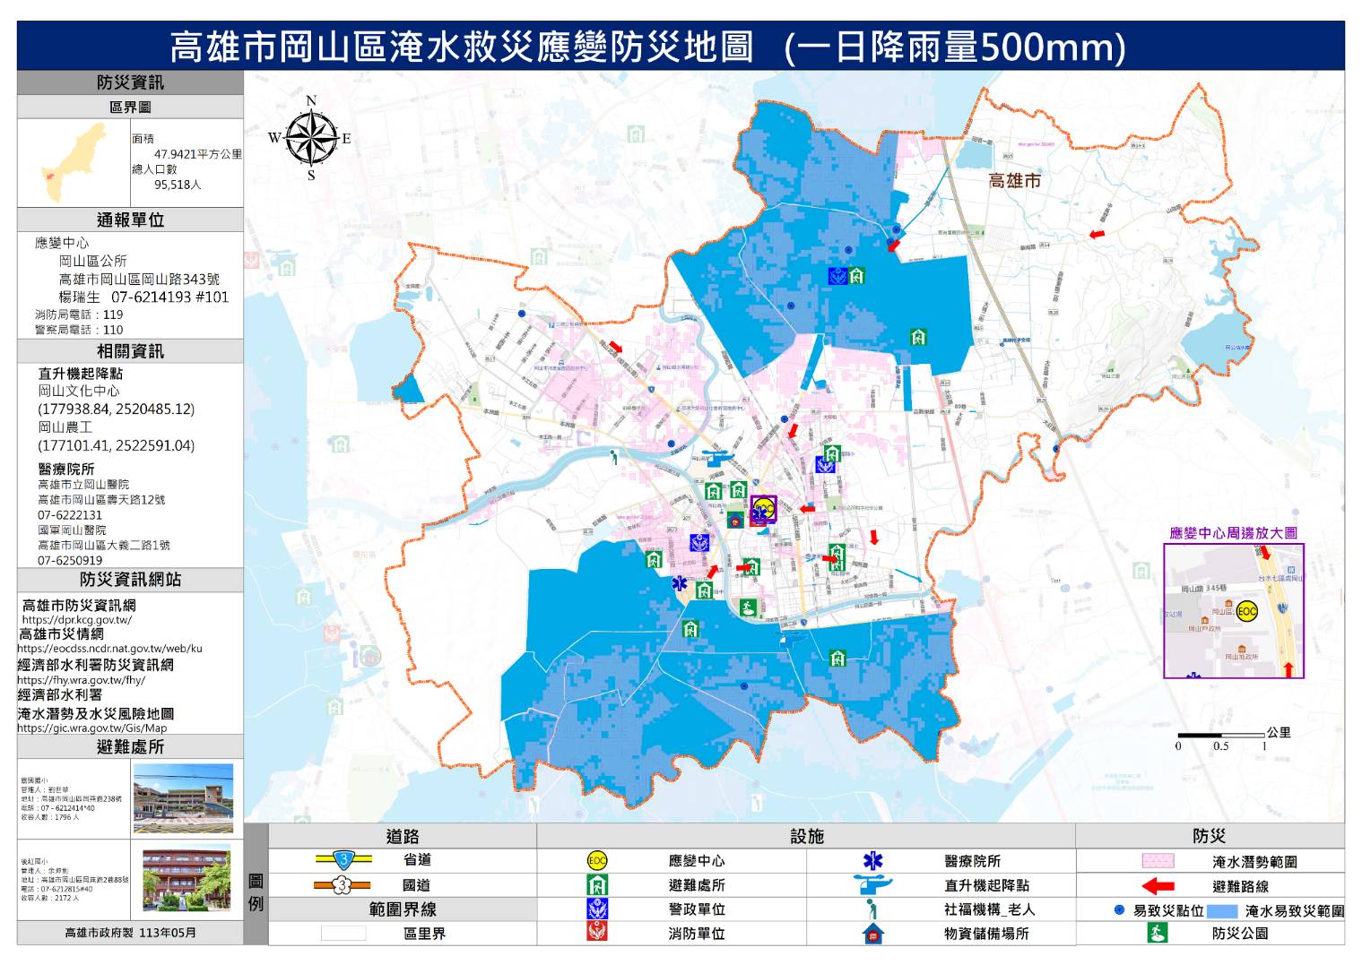The image size is (1362, 965).
Task: Click the 防災資訊 panel header
Action: [130, 82]
